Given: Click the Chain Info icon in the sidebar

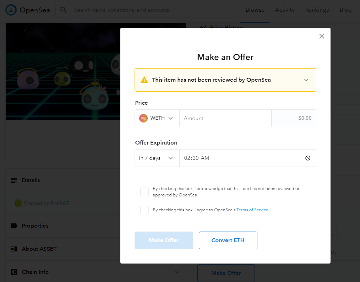Looking at the screenshot, I should [x=13, y=272].
